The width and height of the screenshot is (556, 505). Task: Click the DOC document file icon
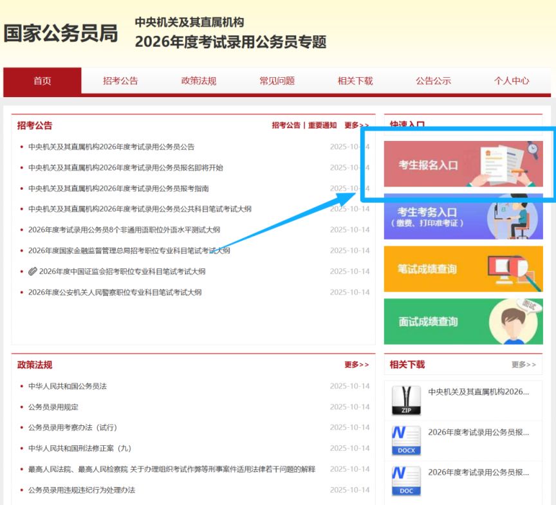405,479
